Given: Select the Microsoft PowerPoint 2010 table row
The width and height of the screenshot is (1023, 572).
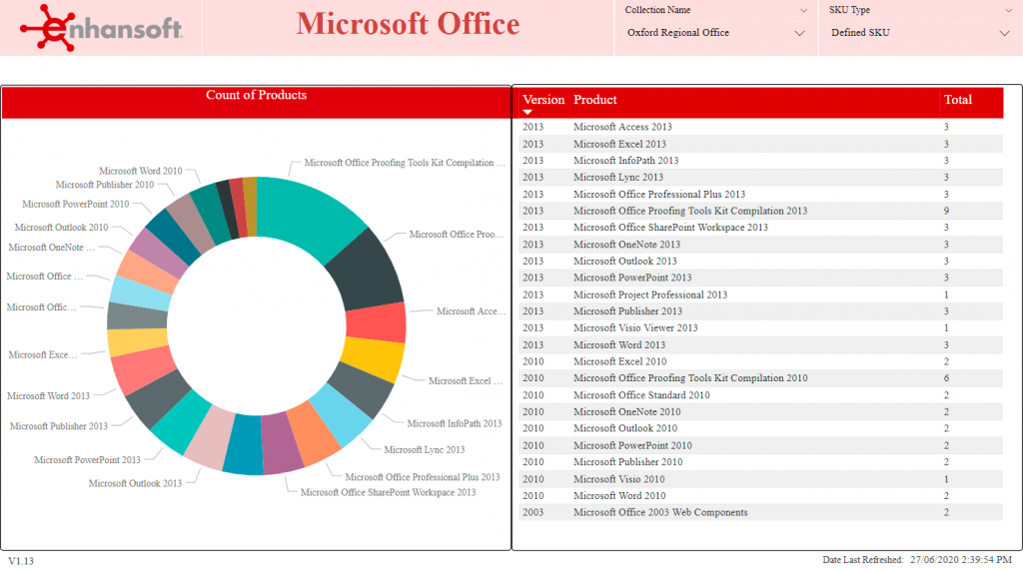Looking at the screenshot, I should [760, 445].
